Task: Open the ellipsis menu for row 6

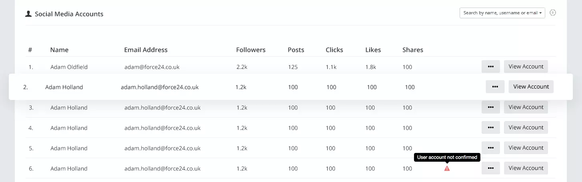Action: pos(491,168)
